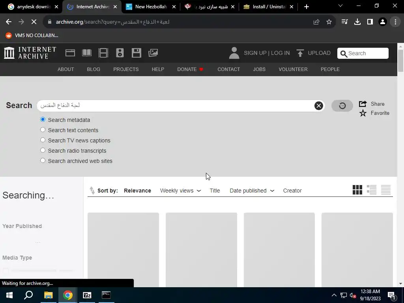Open PEOPLE page link
Image resolution: width=404 pixels, height=303 pixels.
pyautogui.click(x=330, y=69)
